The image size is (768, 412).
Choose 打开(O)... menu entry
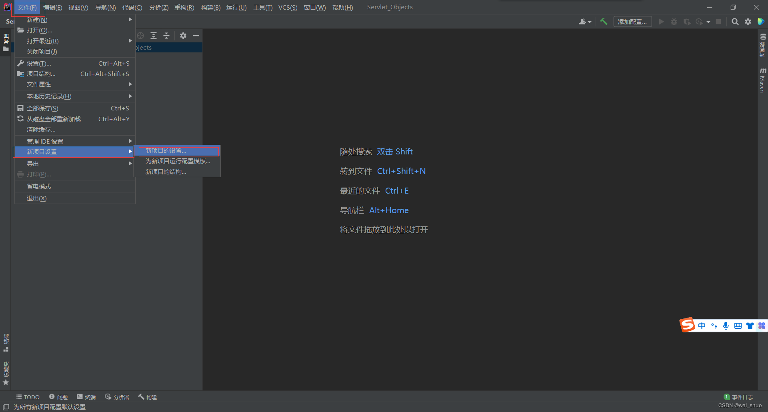(75, 30)
